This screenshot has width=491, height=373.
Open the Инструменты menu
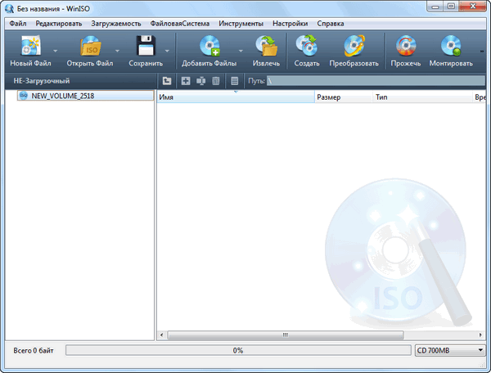point(241,24)
